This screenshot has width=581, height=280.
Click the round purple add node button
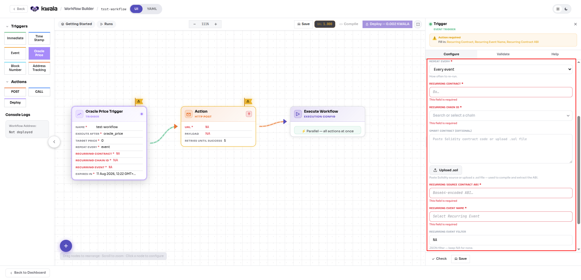coord(66,246)
